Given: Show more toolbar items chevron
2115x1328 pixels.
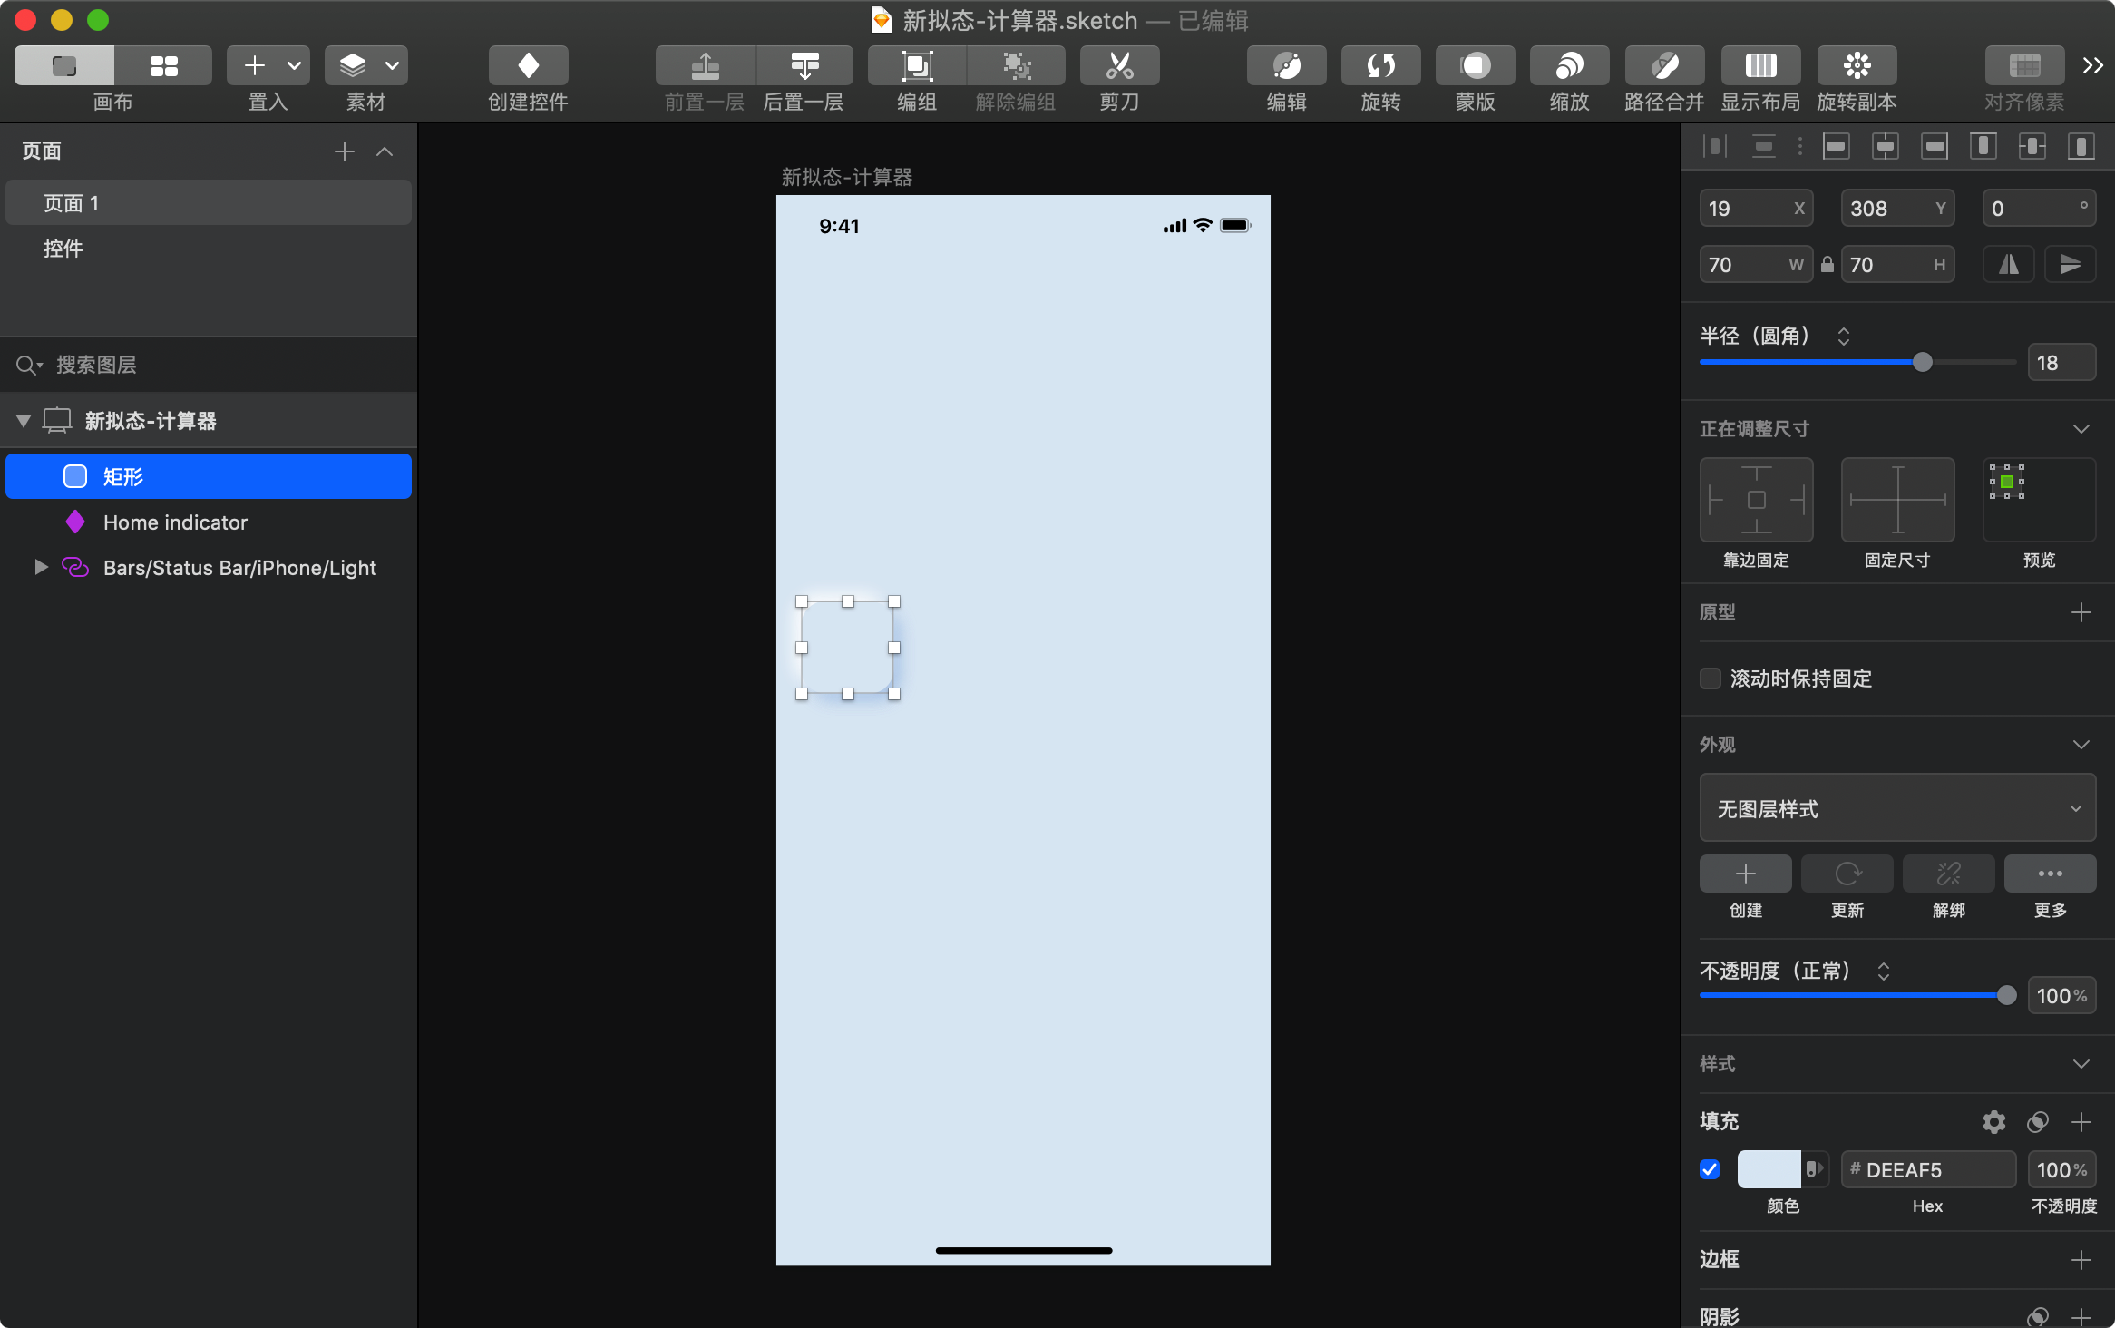Looking at the screenshot, I should pyautogui.click(x=2092, y=65).
